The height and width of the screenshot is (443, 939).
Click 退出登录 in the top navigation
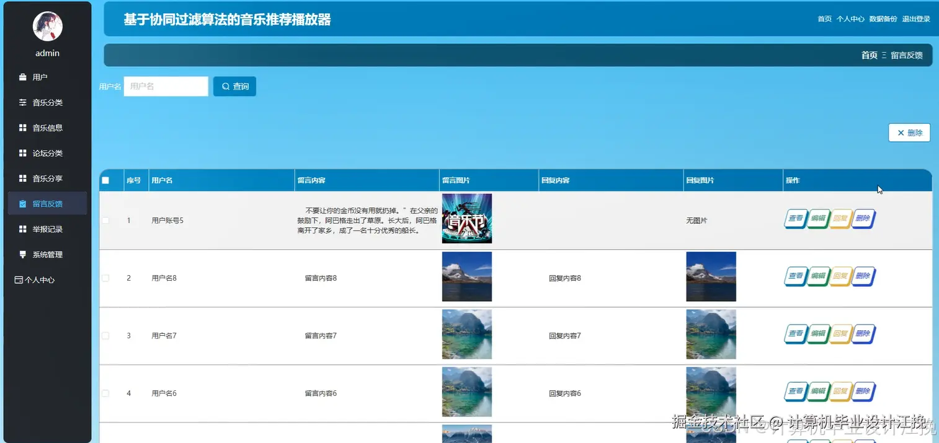click(x=915, y=19)
